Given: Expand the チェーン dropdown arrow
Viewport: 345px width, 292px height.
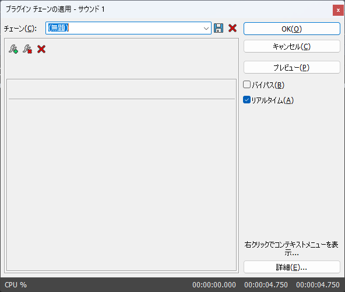Looking at the screenshot, I should [x=206, y=29].
